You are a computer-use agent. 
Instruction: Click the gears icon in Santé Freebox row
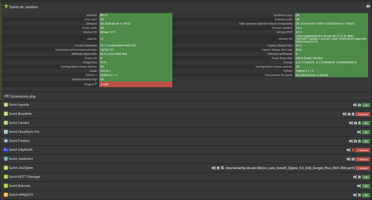coord(351,141)
